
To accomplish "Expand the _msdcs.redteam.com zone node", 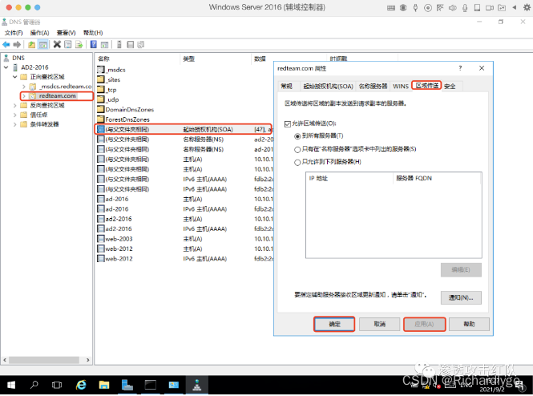I will pyautogui.click(x=24, y=87).
